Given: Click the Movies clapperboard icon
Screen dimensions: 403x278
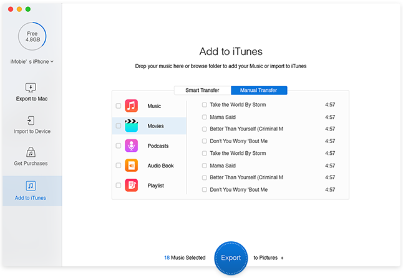Looking at the screenshot, I should 132,126.
